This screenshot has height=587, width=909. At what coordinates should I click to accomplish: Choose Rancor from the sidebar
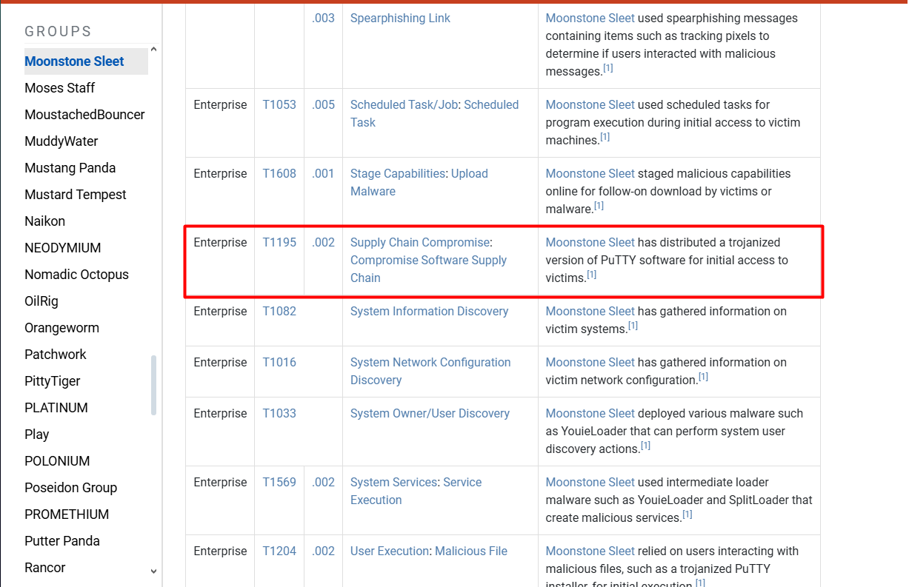coord(45,568)
